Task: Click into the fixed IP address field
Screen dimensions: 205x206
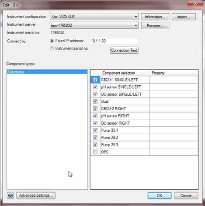Action: 114,41
